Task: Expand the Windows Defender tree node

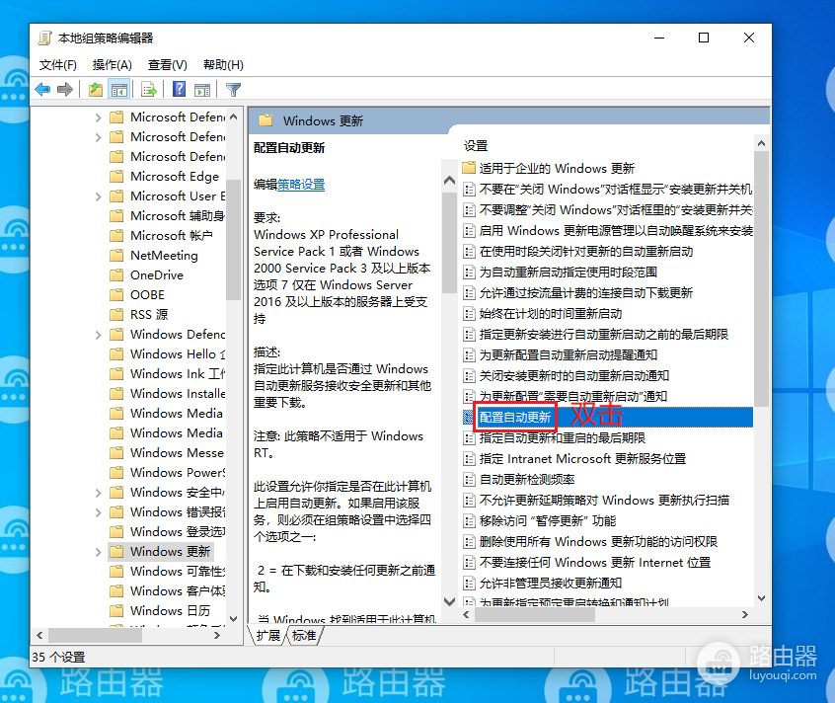Action: [98, 335]
